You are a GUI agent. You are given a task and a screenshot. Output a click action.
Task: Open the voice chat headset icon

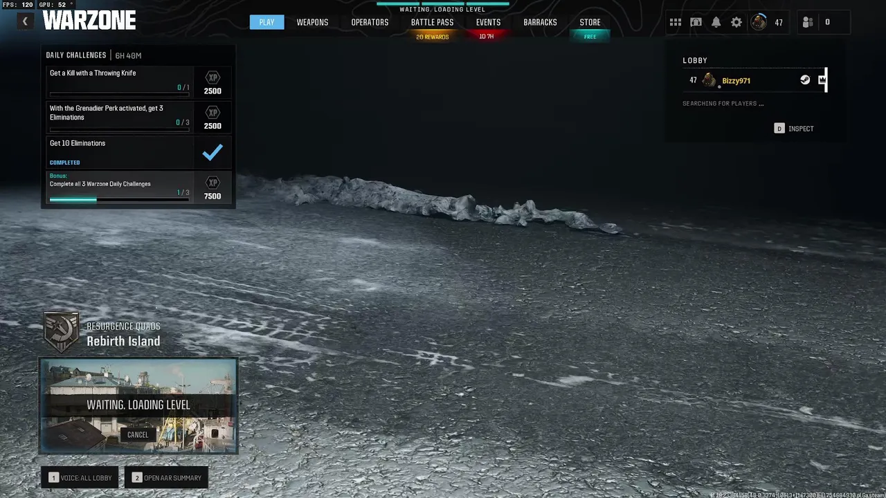pyautogui.click(x=696, y=22)
